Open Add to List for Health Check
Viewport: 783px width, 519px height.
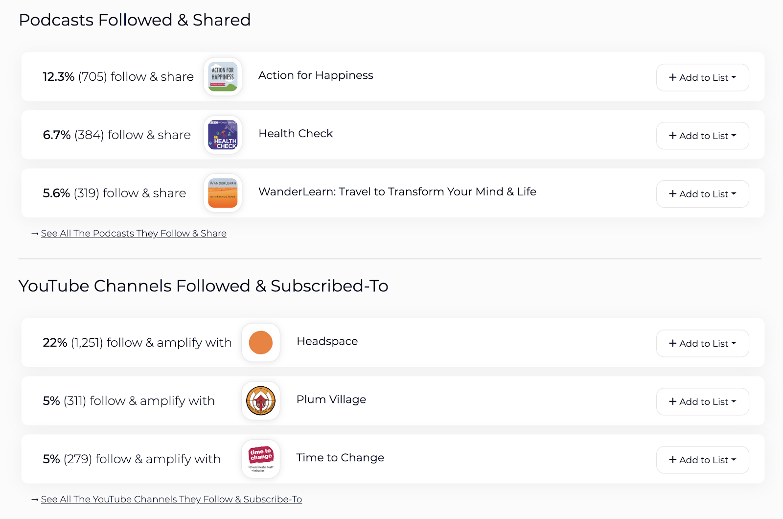point(702,136)
